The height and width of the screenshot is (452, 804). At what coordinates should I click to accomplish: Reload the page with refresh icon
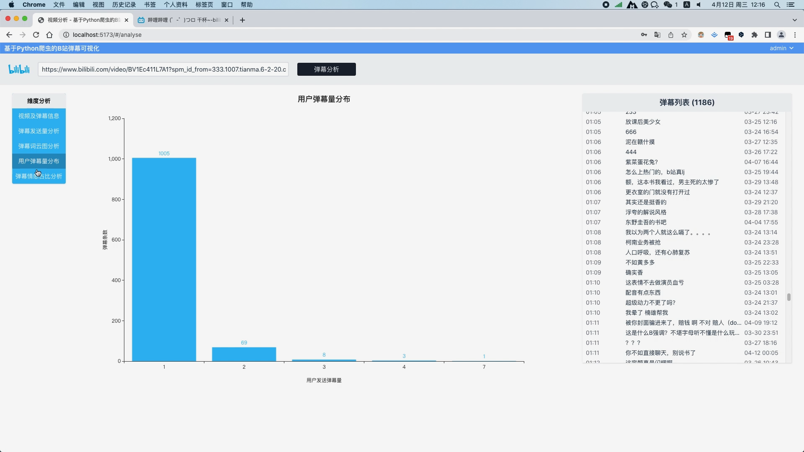coord(36,35)
